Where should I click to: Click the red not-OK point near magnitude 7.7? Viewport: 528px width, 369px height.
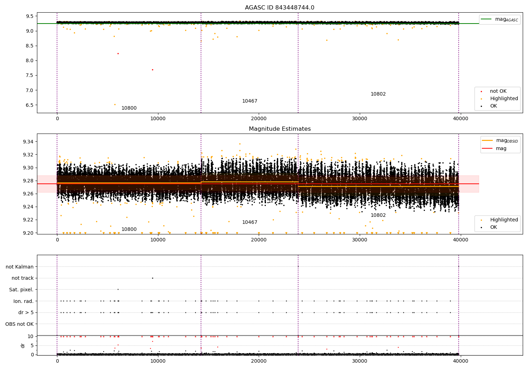(152, 70)
